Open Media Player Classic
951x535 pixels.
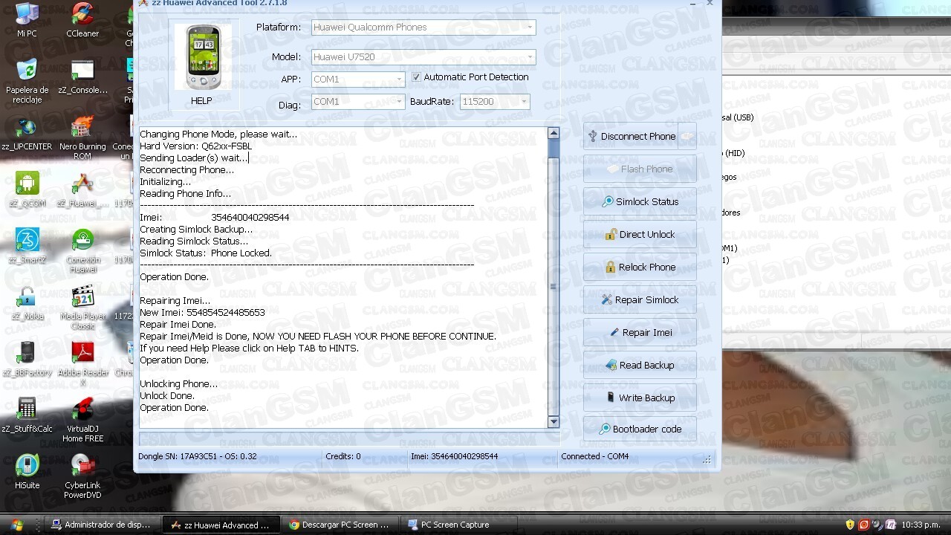pyautogui.click(x=82, y=308)
